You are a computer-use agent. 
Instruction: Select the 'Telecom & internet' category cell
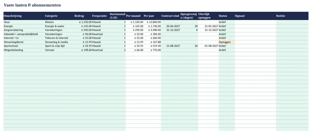pos(60,38)
